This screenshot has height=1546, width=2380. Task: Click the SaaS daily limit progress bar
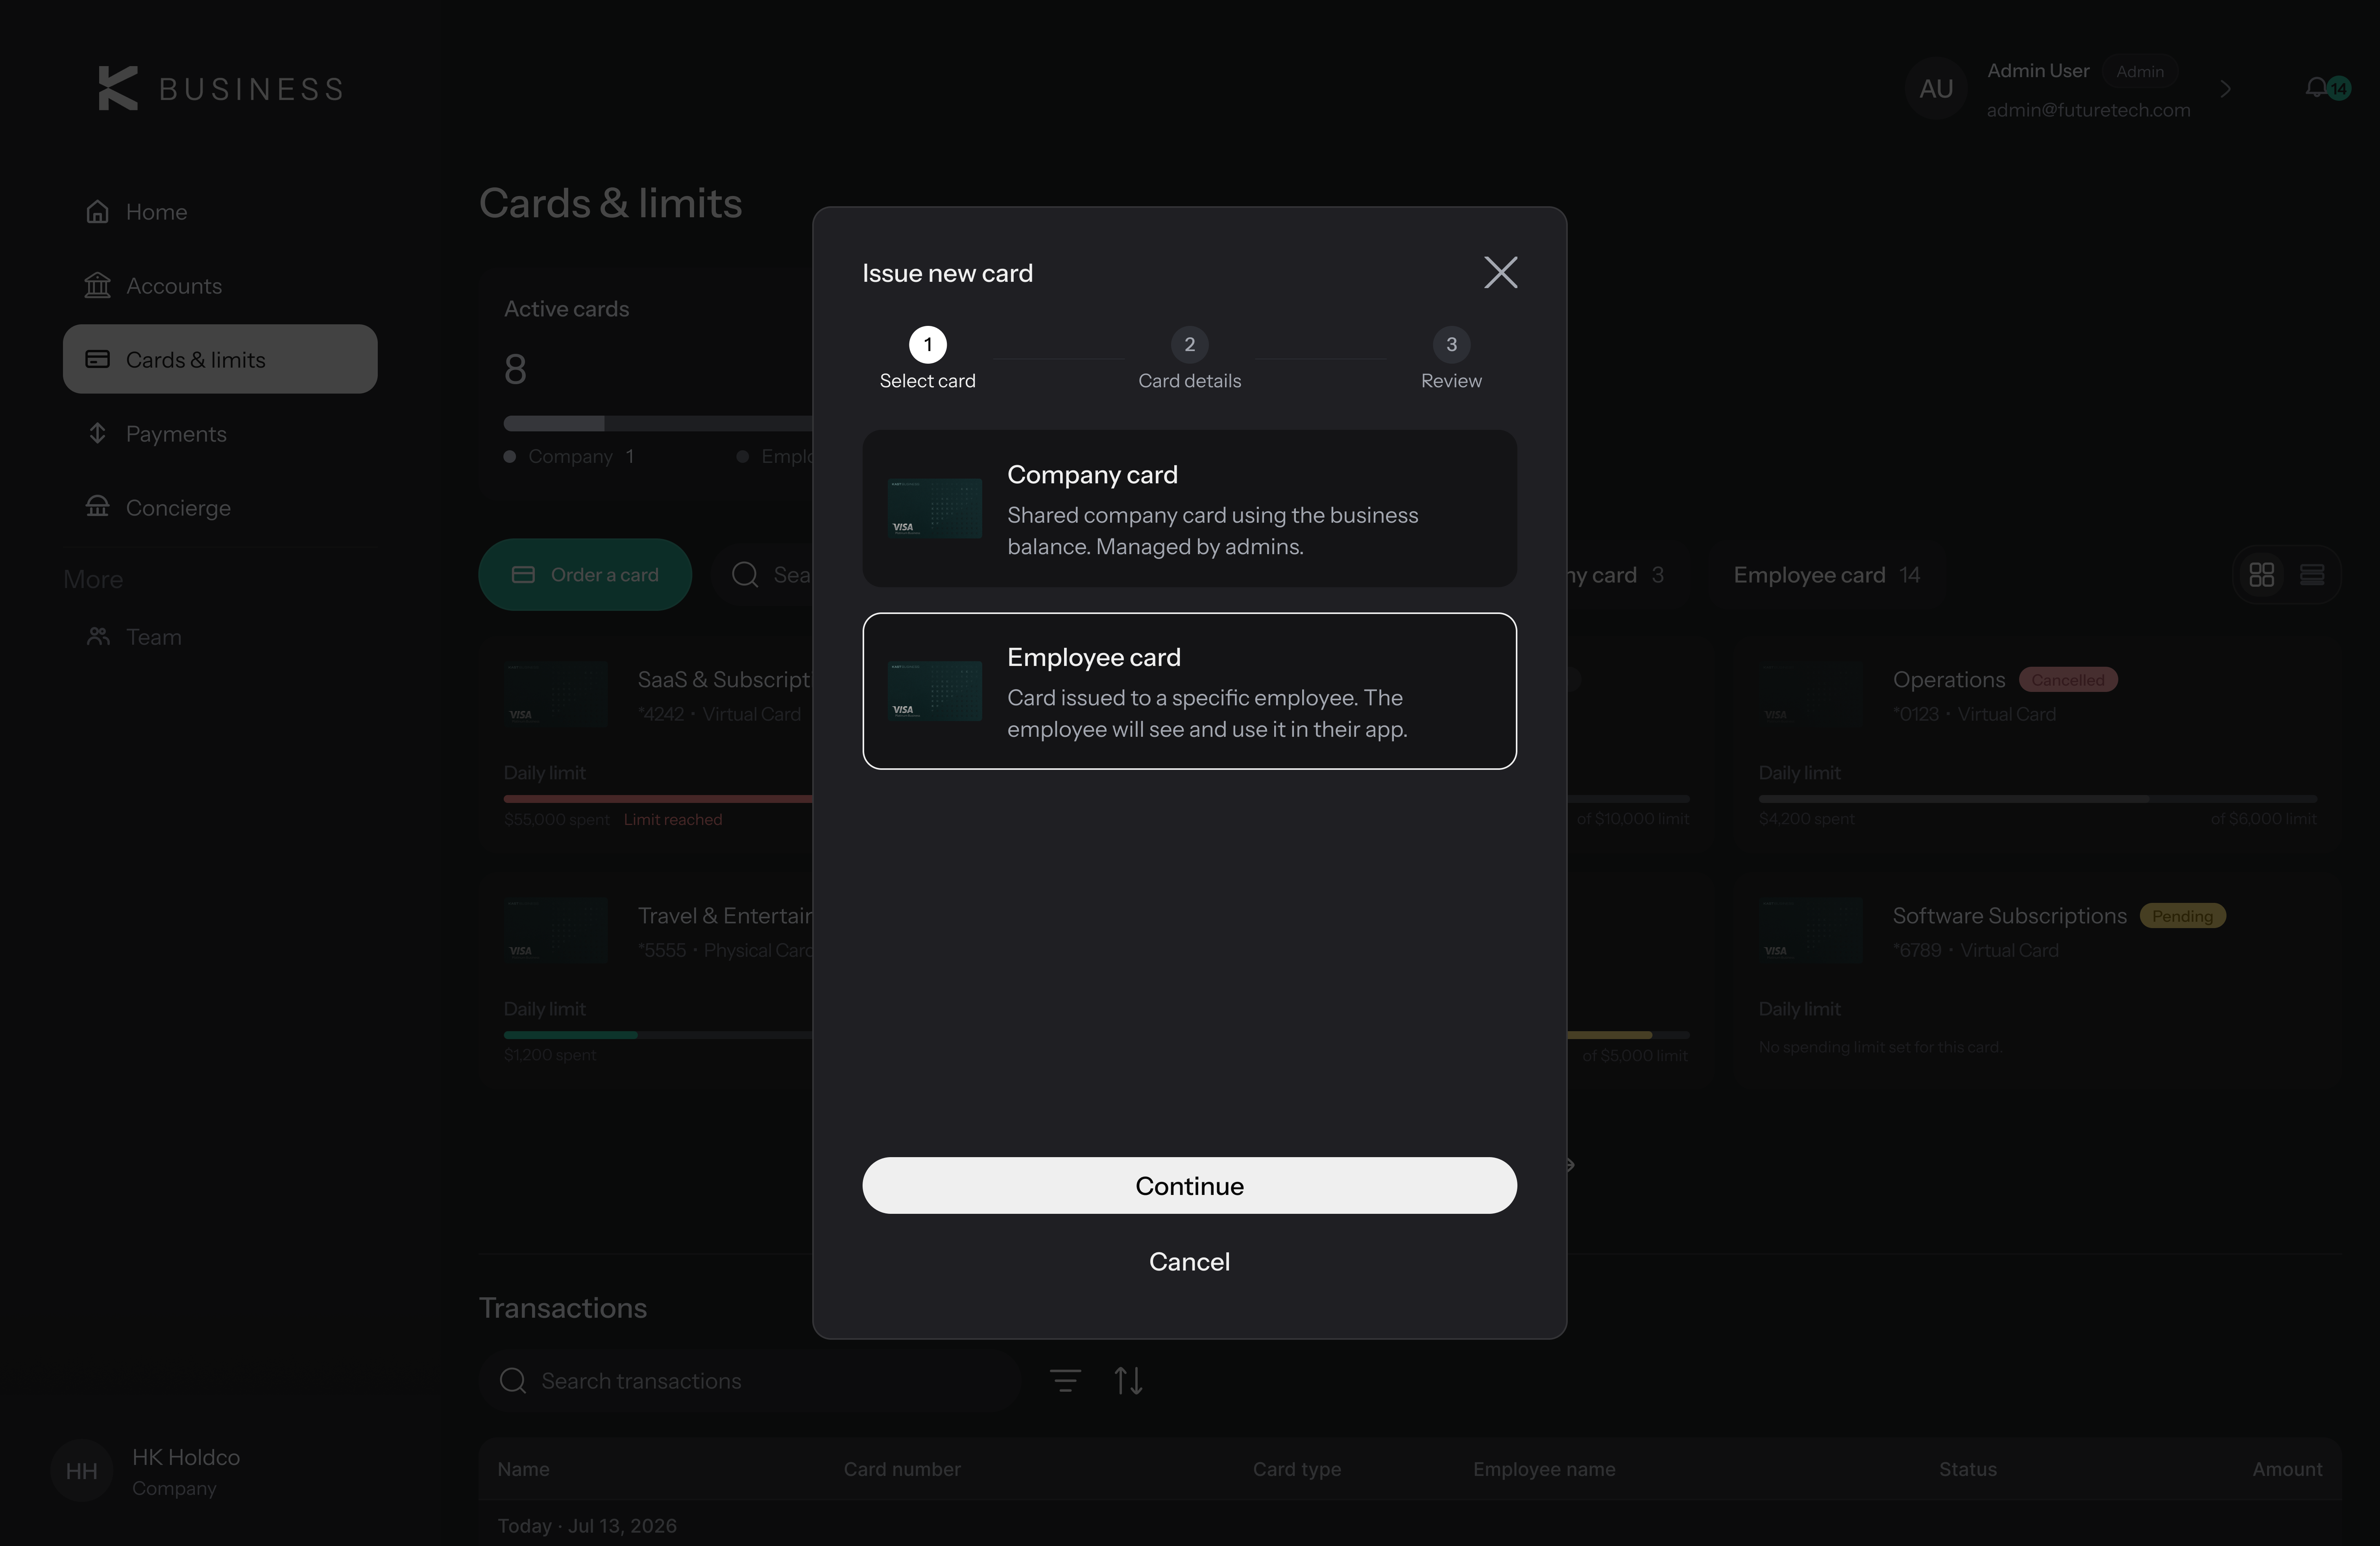[x=658, y=799]
